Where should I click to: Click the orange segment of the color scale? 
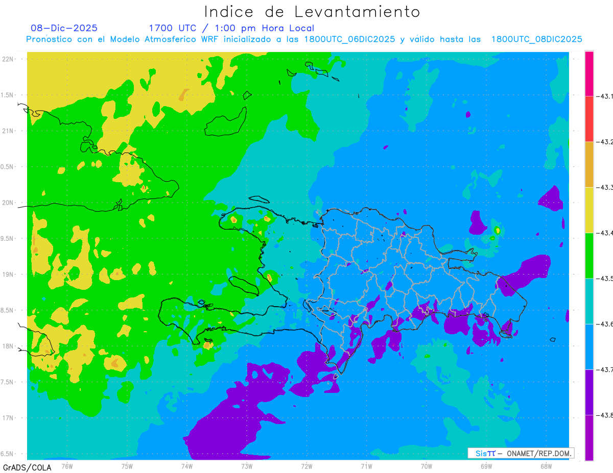pos(589,164)
